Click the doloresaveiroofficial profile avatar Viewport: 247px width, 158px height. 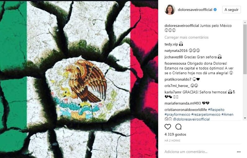point(170,10)
